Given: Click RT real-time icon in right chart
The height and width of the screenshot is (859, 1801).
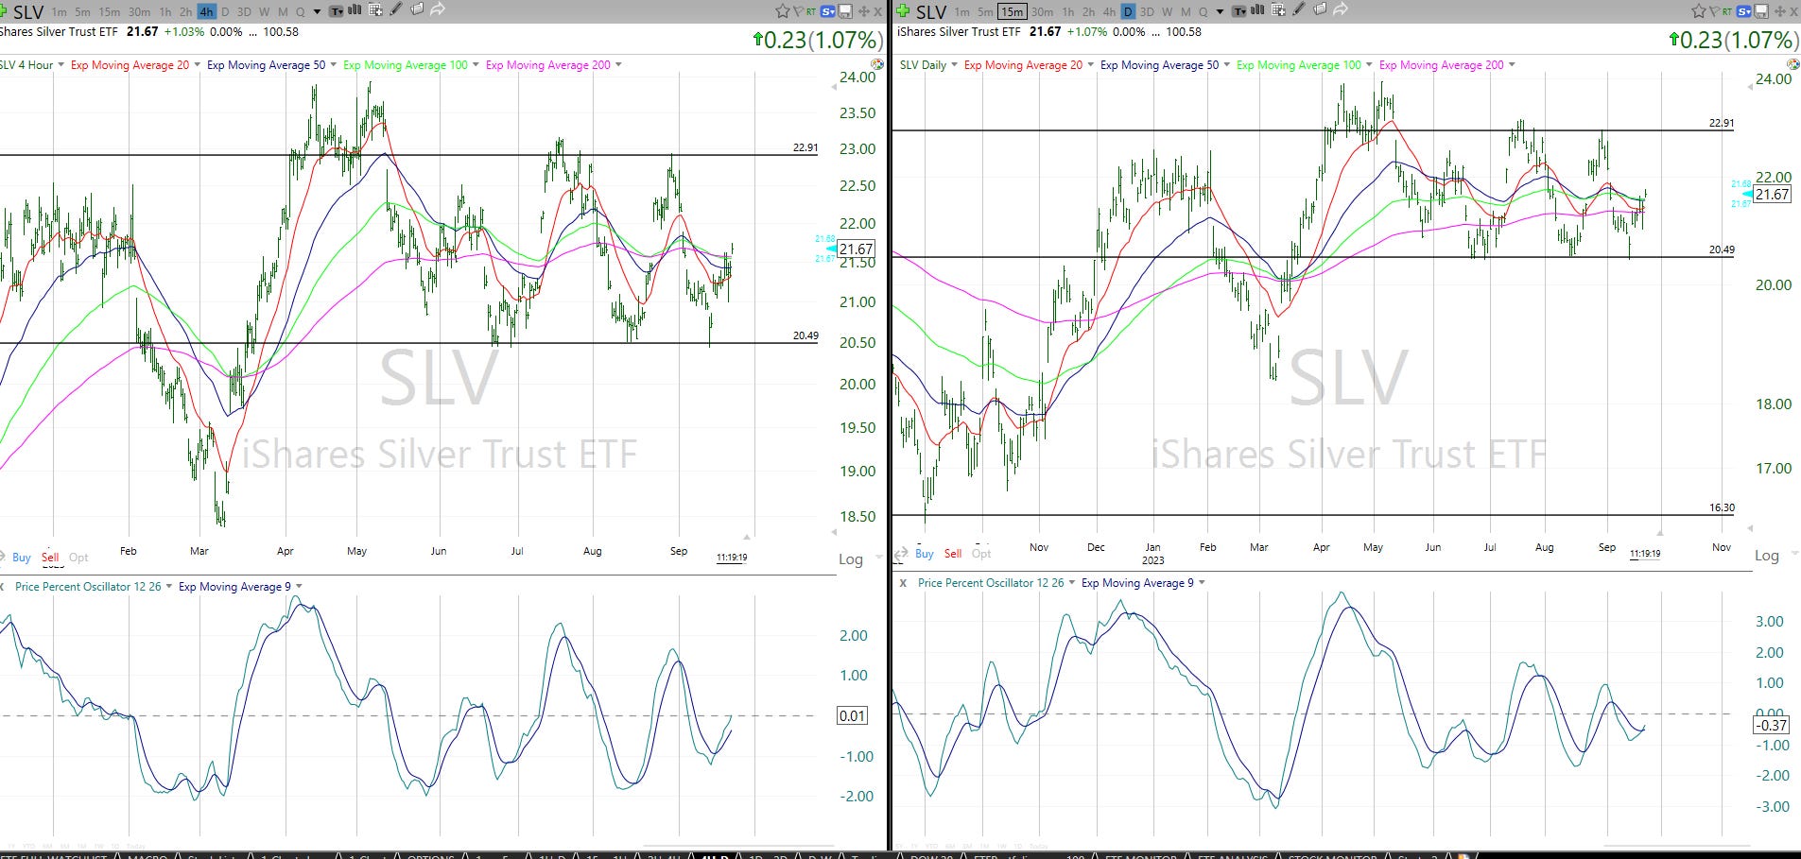Looking at the screenshot, I should coord(1727,12).
